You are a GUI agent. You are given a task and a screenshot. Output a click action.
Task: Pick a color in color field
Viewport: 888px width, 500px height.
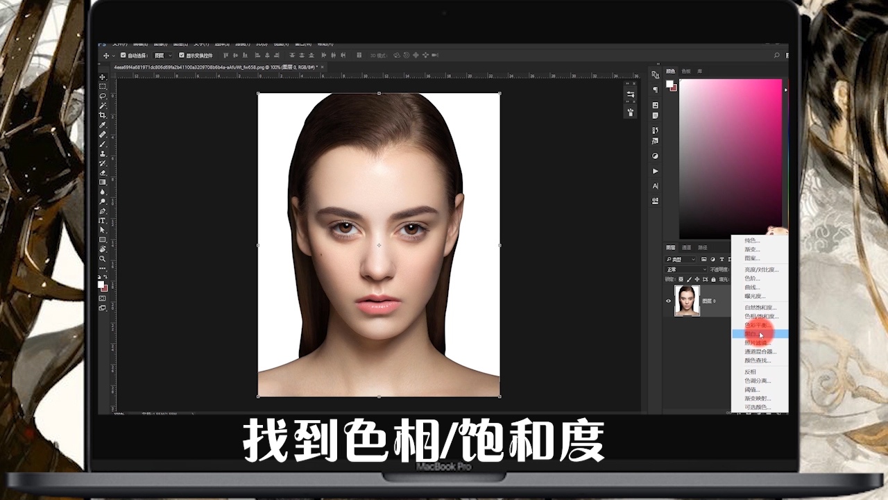(731, 158)
